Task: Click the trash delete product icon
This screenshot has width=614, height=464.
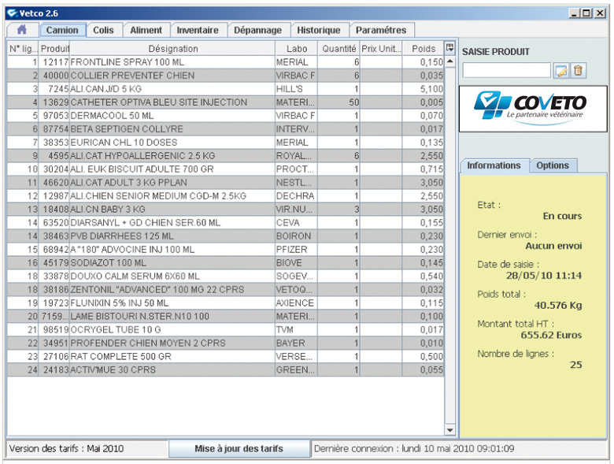Action: (578, 71)
